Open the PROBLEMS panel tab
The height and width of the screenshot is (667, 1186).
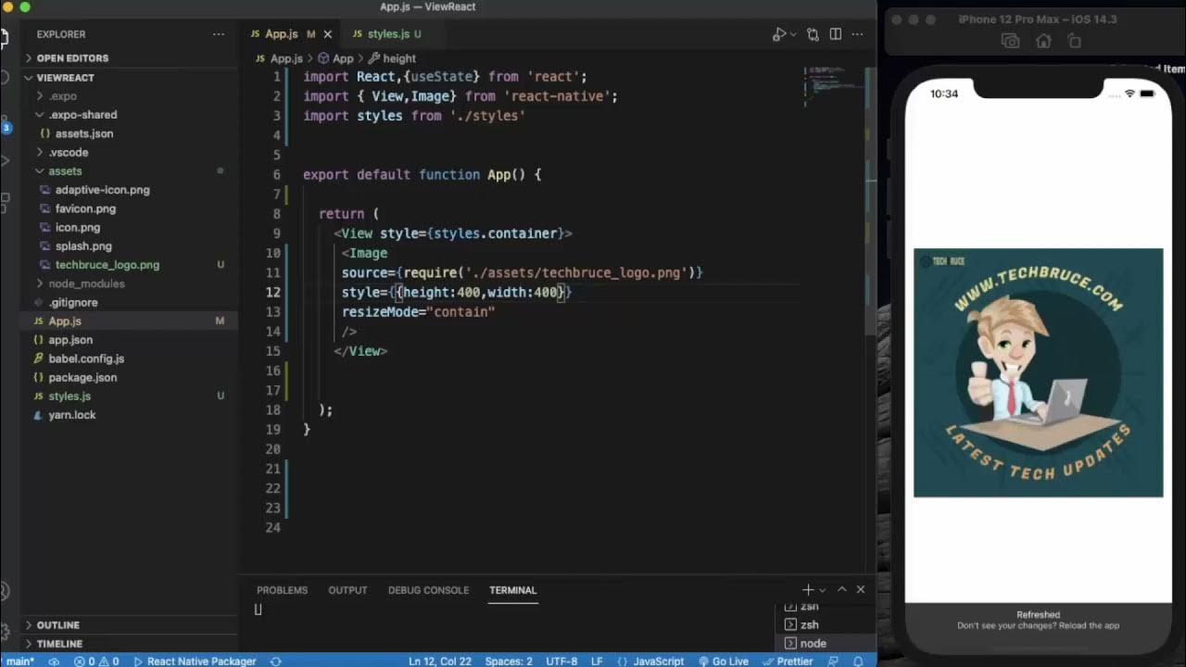[282, 590]
